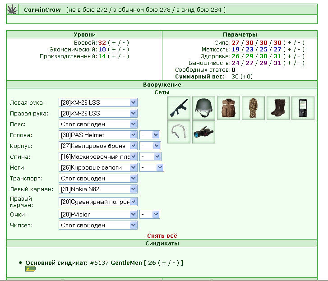Open the Корпус Кевларовая броня dropdown
The image size is (328, 281).
coord(98,146)
